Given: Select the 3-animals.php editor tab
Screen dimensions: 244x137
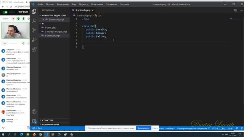Looking at the screenshot, I should coord(83,10).
